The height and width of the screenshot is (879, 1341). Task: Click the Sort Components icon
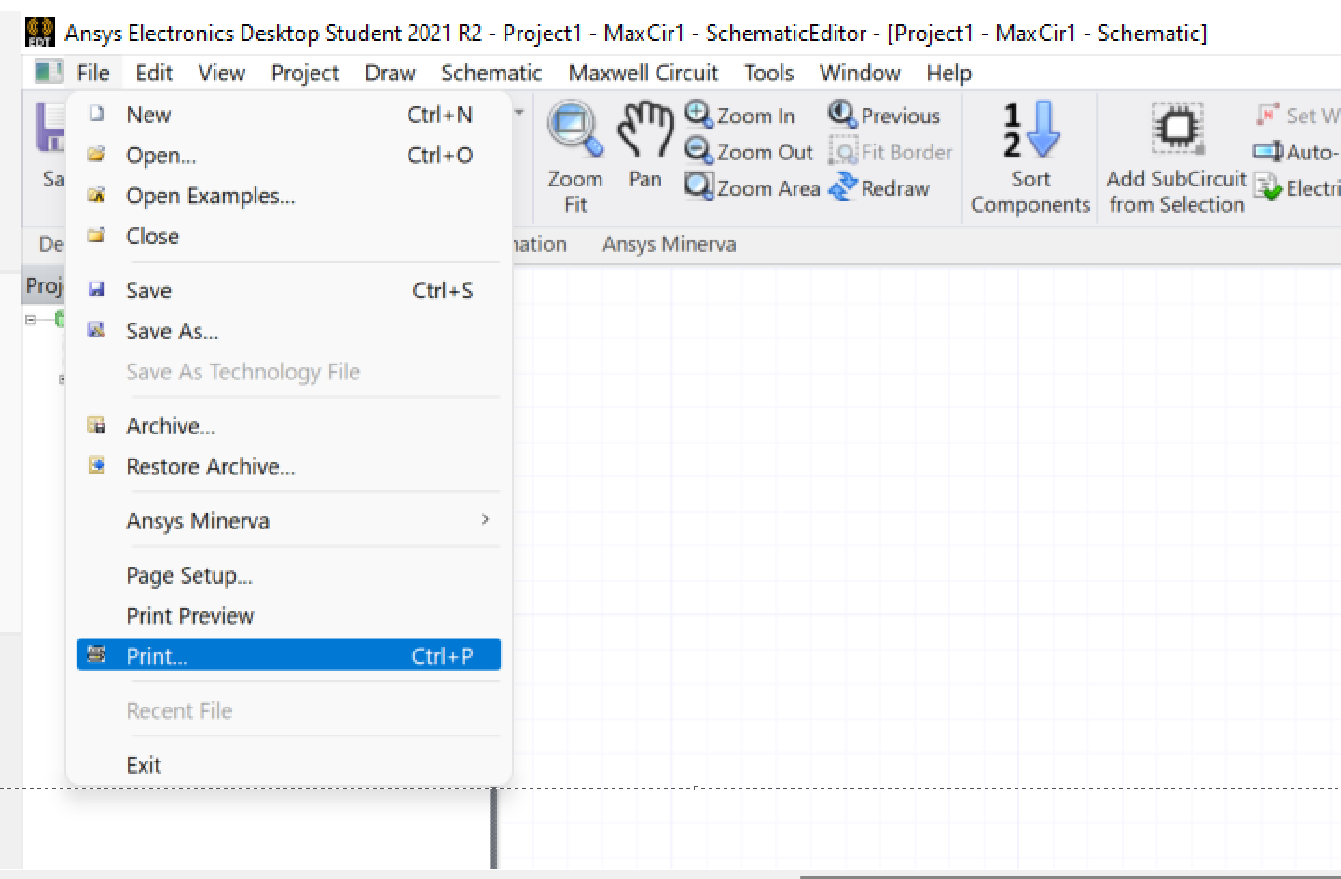[x=1030, y=130]
